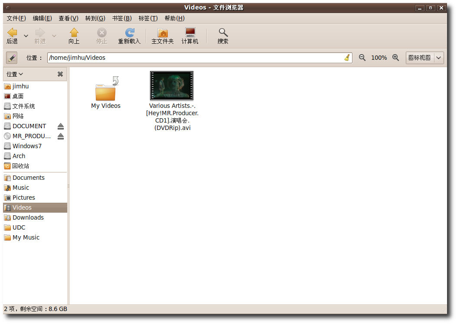Click the 停止 stop icon
The height and width of the screenshot is (324, 457).
tap(102, 32)
